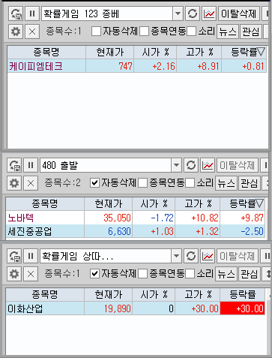Enable 종목연동 in the 확률게임 123 종베 panel
This screenshot has width=272, height=358.
pyautogui.click(x=145, y=32)
